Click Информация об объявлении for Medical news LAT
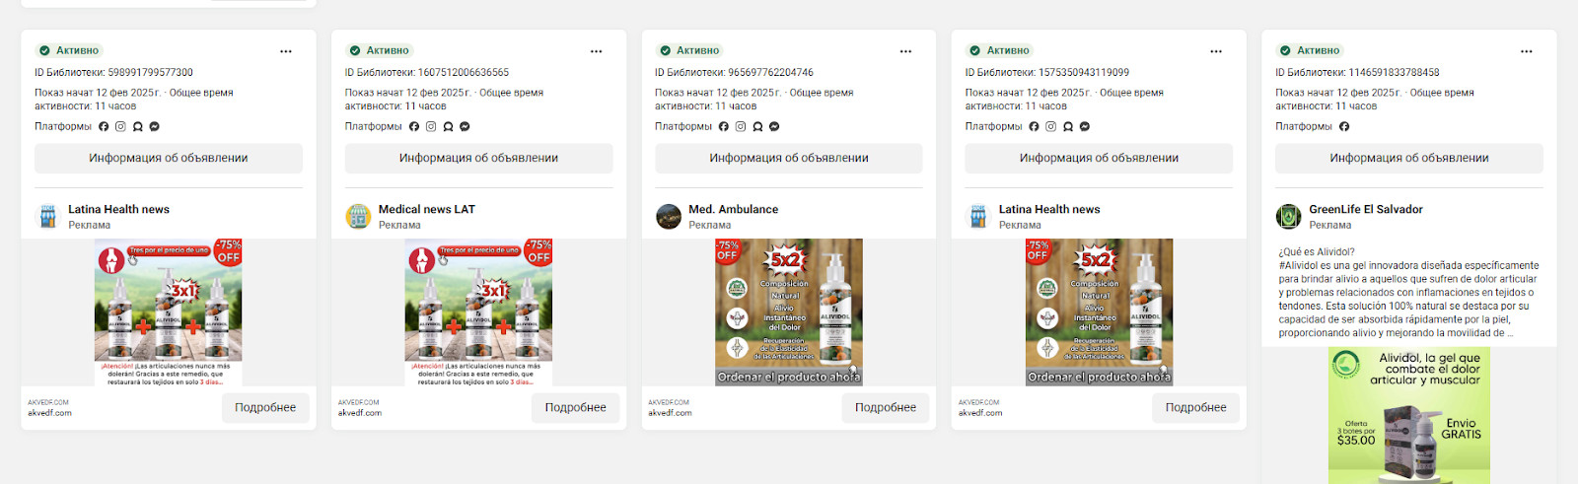Viewport: 1578px width, 484px height. tap(478, 158)
